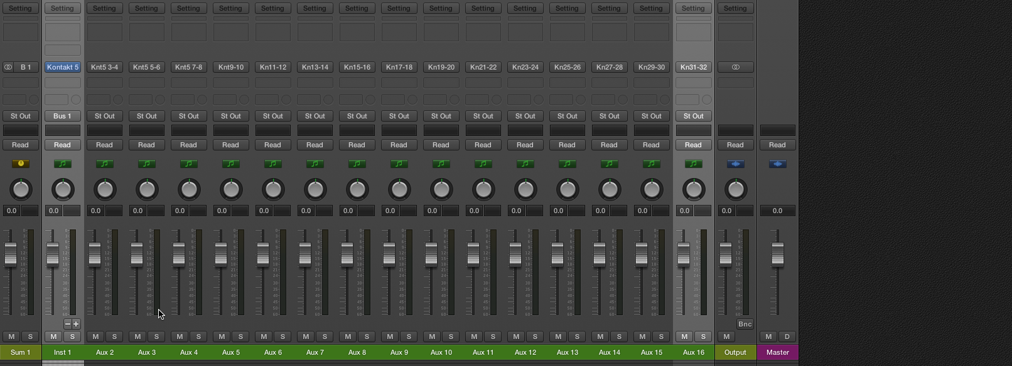The height and width of the screenshot is (366, 1012).
Task: Click the green note icon on Aux 12
Action: pos(525,164)
